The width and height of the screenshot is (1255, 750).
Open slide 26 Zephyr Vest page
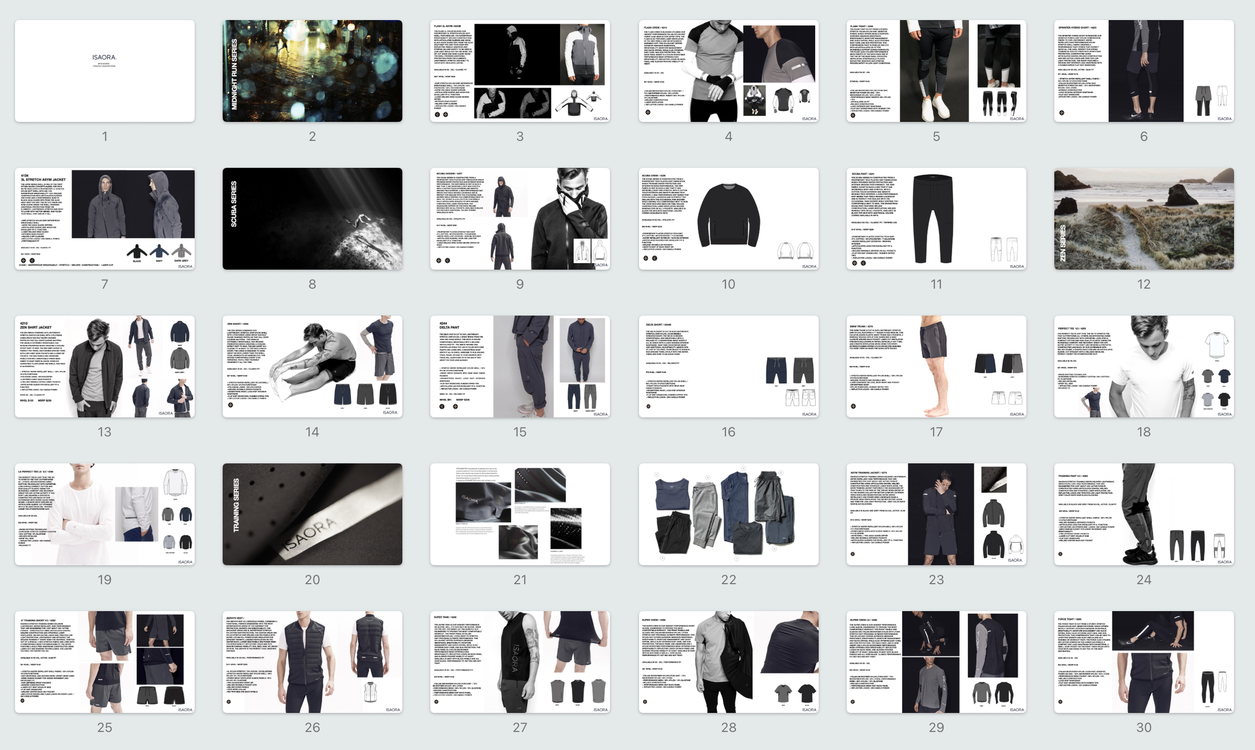pyautogui.click(x=312, y=662)
